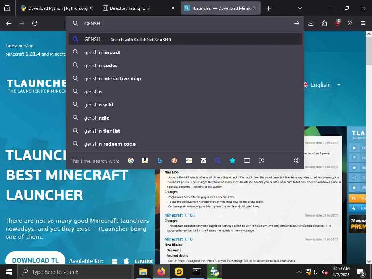The width and height of the screenshot is (372, 279).
Task: Open the taskbar clock and date
Action: pyautogui.click(x=341, y=272)
